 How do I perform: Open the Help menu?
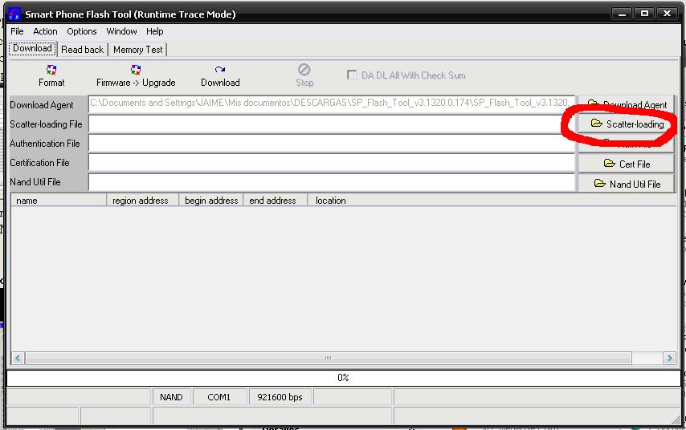pyautogui.click(x=154, y=31)
